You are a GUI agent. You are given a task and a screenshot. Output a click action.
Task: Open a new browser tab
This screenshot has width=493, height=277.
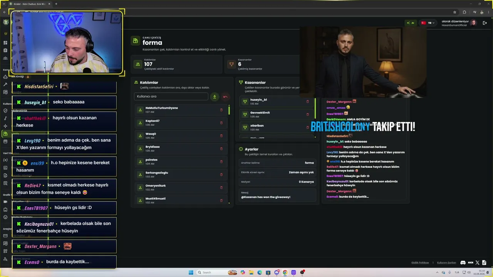(x=56, y=4)
